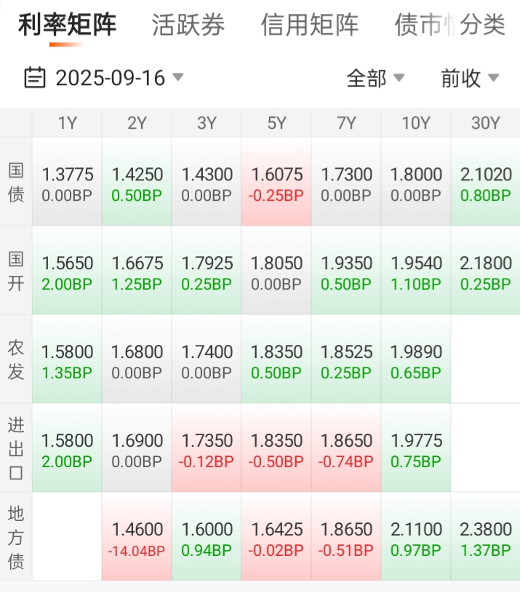520x593 pixels.
Task: Switch to the 信用矩阵 tab
Action: [310, 25]
